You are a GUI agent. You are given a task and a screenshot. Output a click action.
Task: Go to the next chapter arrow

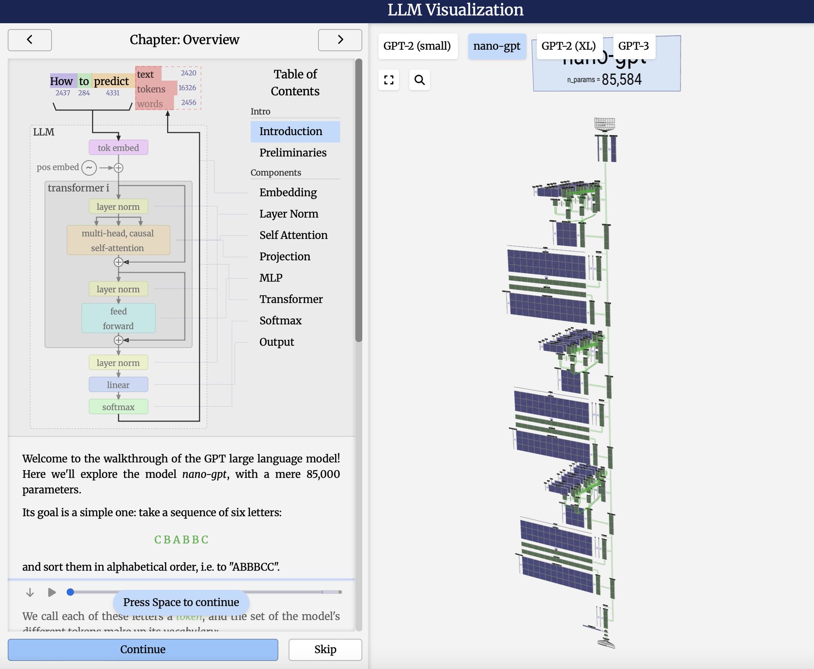(x=340, y=40)
